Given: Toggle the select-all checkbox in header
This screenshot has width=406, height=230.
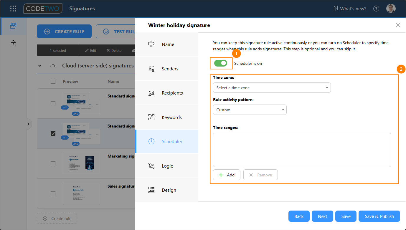Looking at the screenshot, I should (x=53, y=81).
